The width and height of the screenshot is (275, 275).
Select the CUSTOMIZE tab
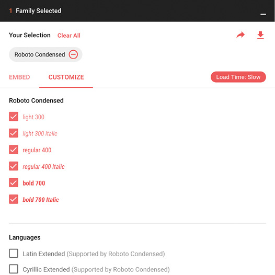pos(66,77)
